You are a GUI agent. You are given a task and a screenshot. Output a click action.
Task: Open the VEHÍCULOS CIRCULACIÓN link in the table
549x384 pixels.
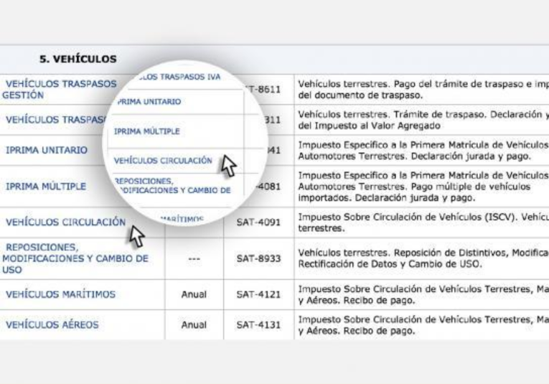click(x=65, y=222)
